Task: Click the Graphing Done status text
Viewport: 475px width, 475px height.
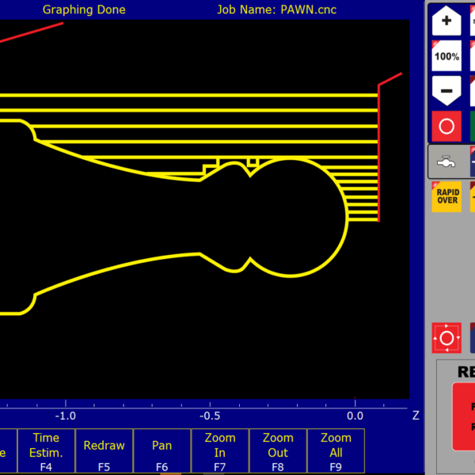Action: click(x=84, y=10)
